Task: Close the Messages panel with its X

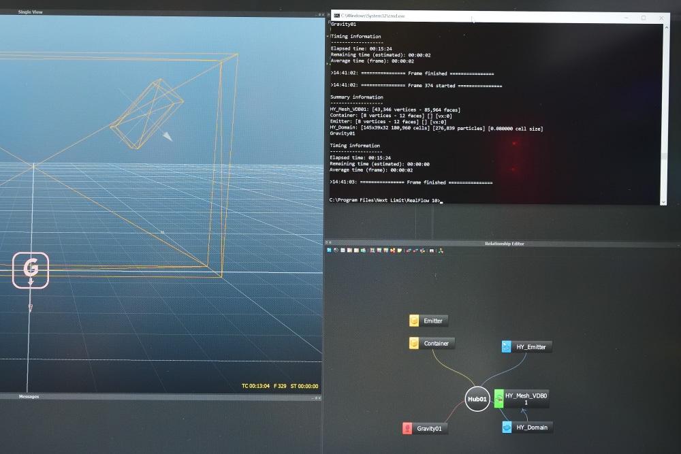Action: [319, 398]
